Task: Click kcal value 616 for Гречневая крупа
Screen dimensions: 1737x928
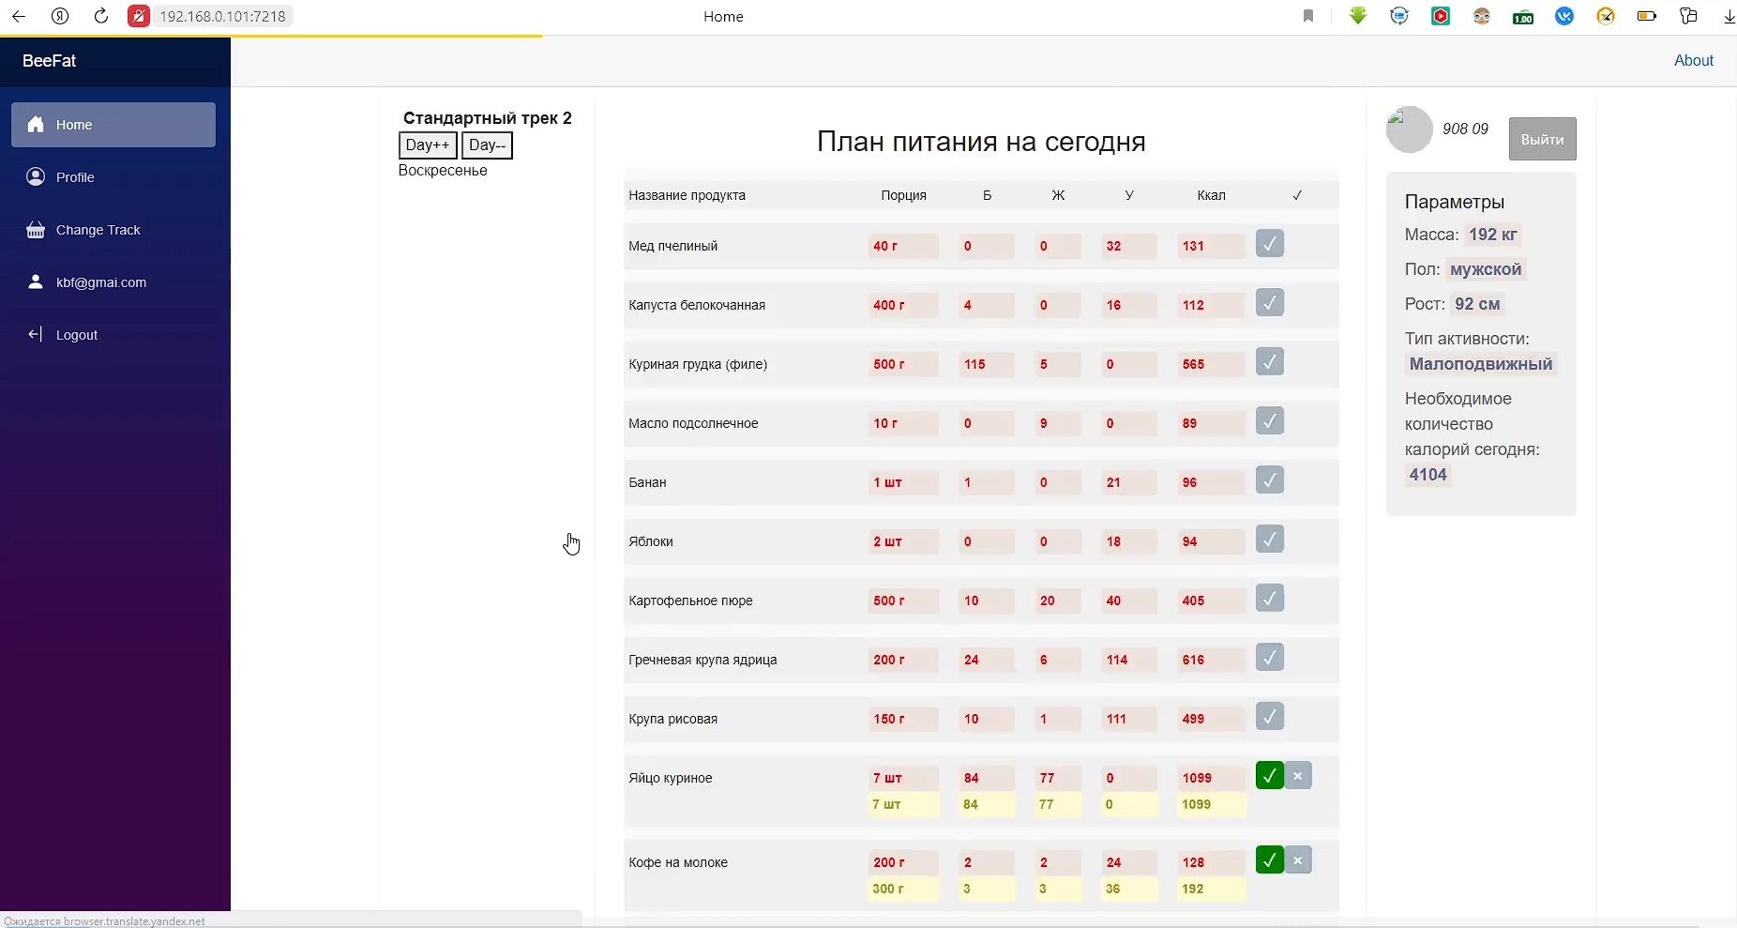Action: click(x=1211, y=660)
